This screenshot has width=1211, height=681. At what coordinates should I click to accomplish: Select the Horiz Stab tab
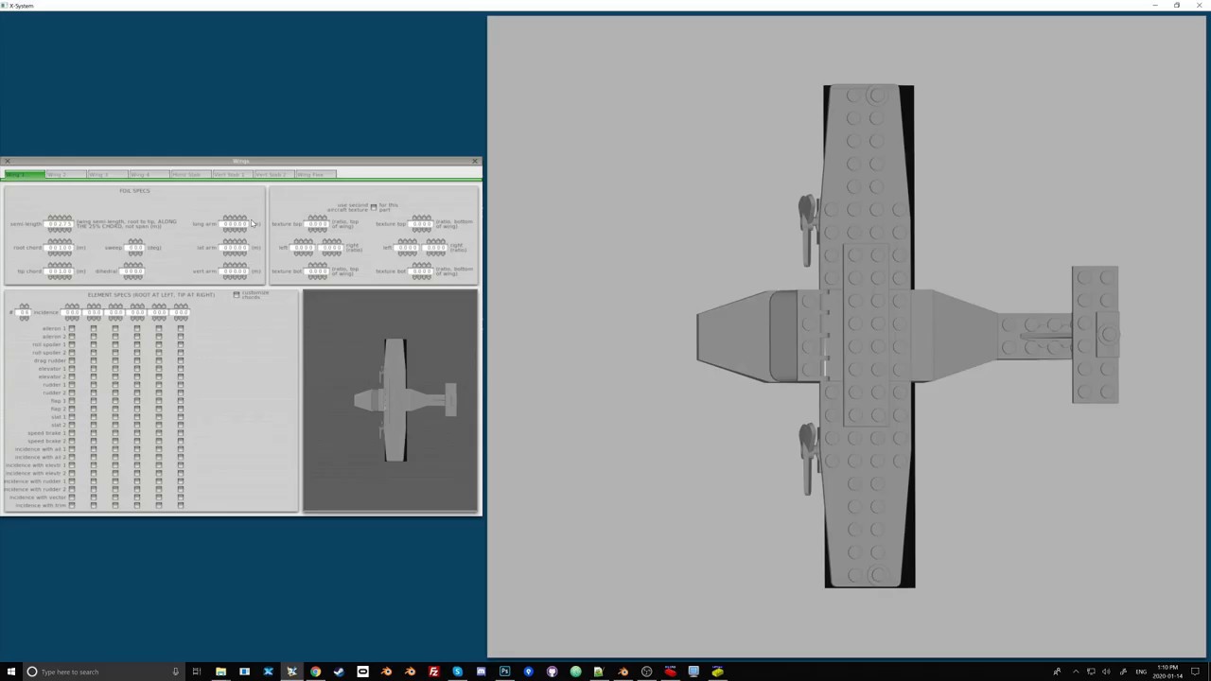point(190,175)
